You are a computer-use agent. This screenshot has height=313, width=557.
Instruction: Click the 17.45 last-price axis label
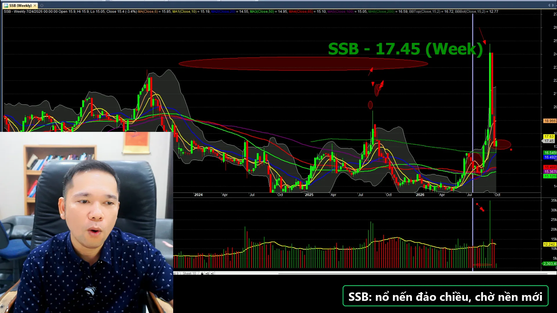click(549, 141)
